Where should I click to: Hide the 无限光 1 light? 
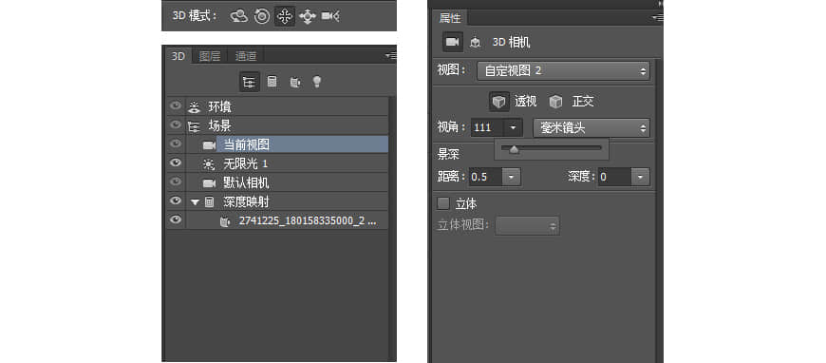point(176,163)
